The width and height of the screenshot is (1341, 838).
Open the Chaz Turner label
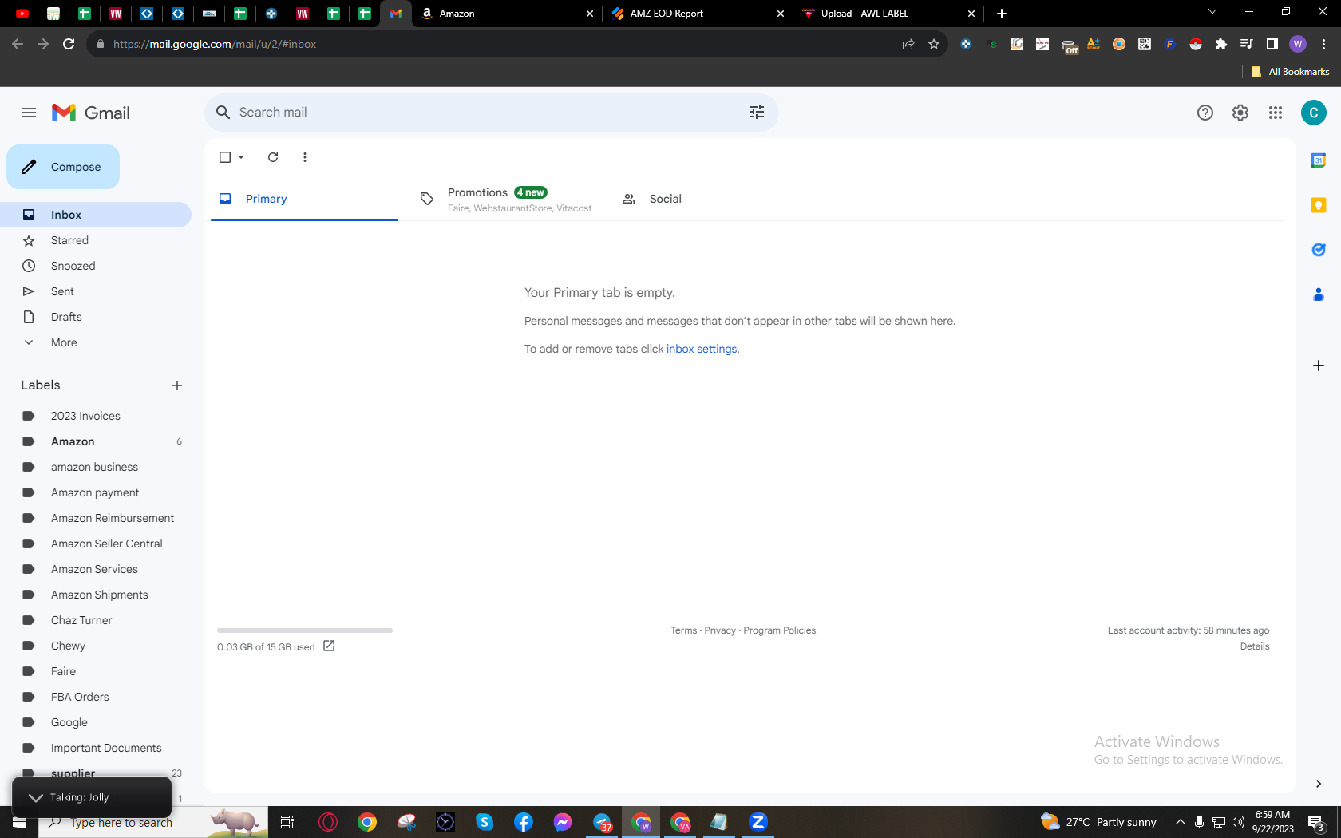96,620
